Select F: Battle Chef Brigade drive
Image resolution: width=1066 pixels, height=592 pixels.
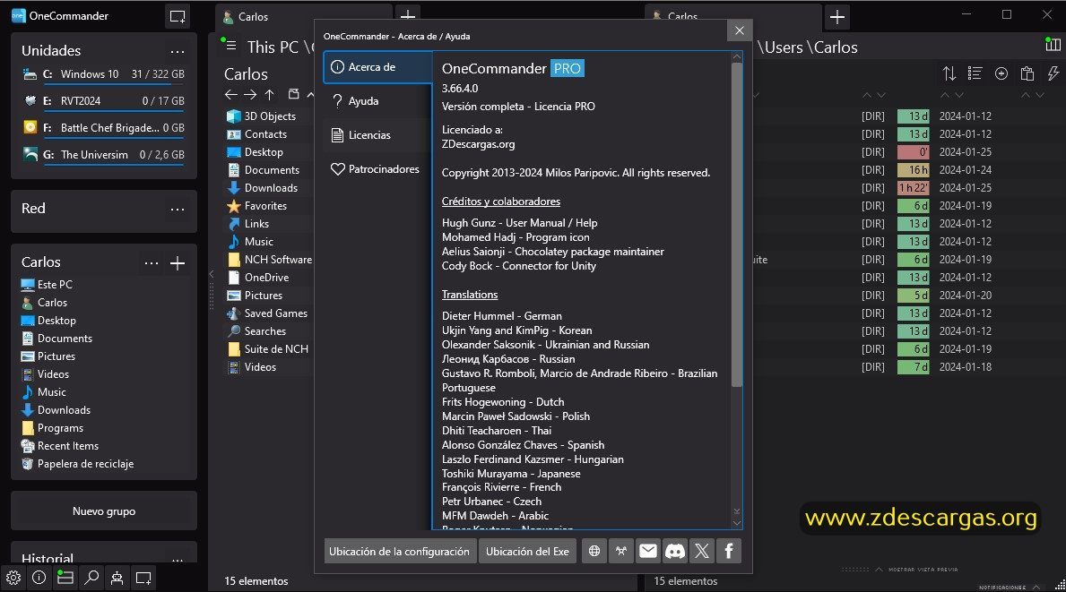[x=104, y=128]
